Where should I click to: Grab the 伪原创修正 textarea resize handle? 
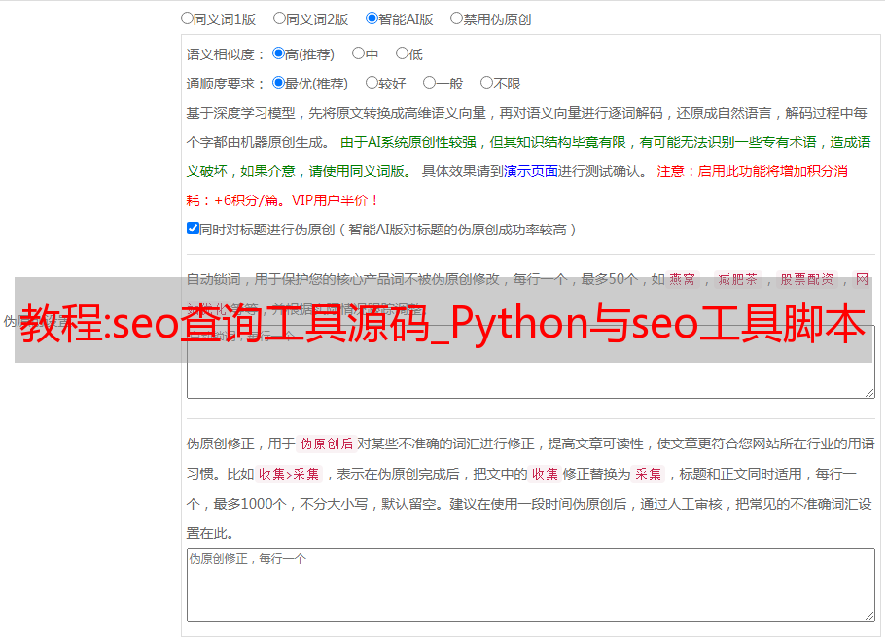(869, 616)
